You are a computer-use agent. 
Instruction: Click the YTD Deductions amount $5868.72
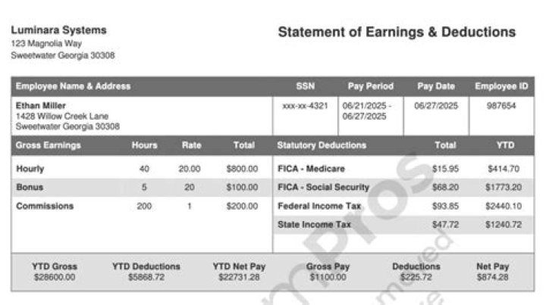tap(146, 278)
